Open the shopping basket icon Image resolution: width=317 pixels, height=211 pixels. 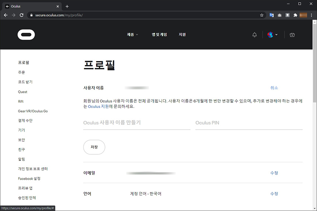pos(292,35)
